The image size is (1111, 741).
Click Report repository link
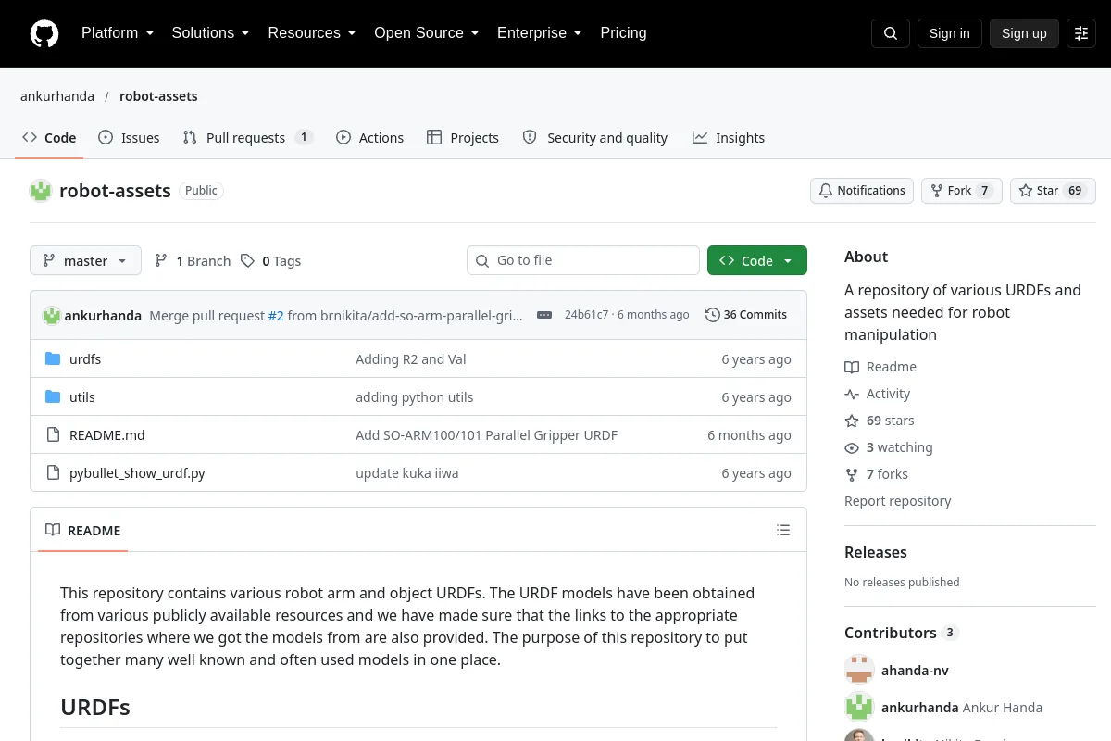(x=898, y=501)
